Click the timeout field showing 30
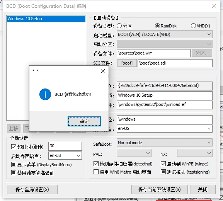Viewport: 223px width, 201px height. click(65, 146)
